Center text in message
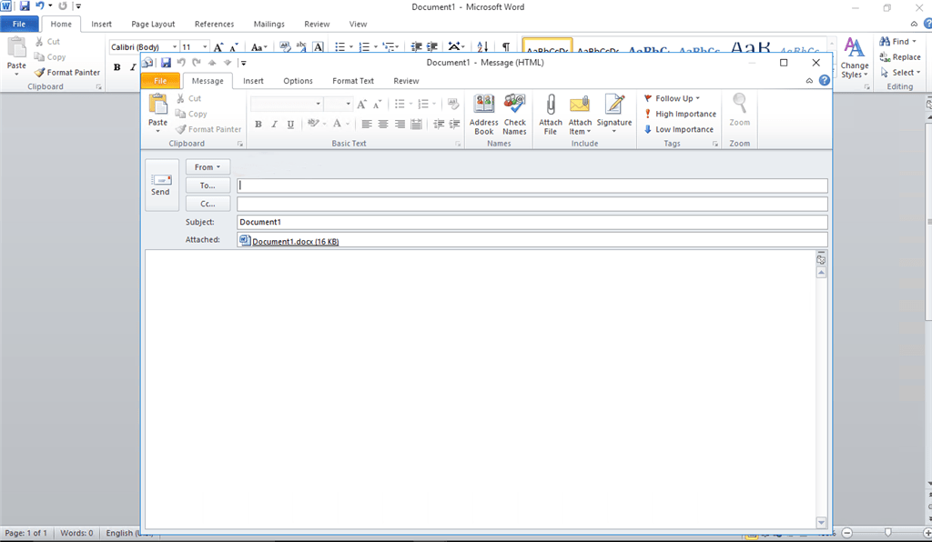Image resolution: width=932 pixels, height=542 pixels. tap(383, 124)
